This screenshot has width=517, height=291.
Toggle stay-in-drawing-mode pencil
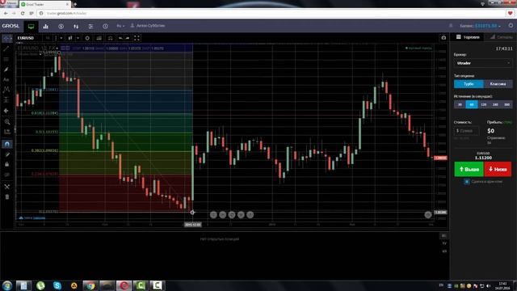(x=7, y=154)
